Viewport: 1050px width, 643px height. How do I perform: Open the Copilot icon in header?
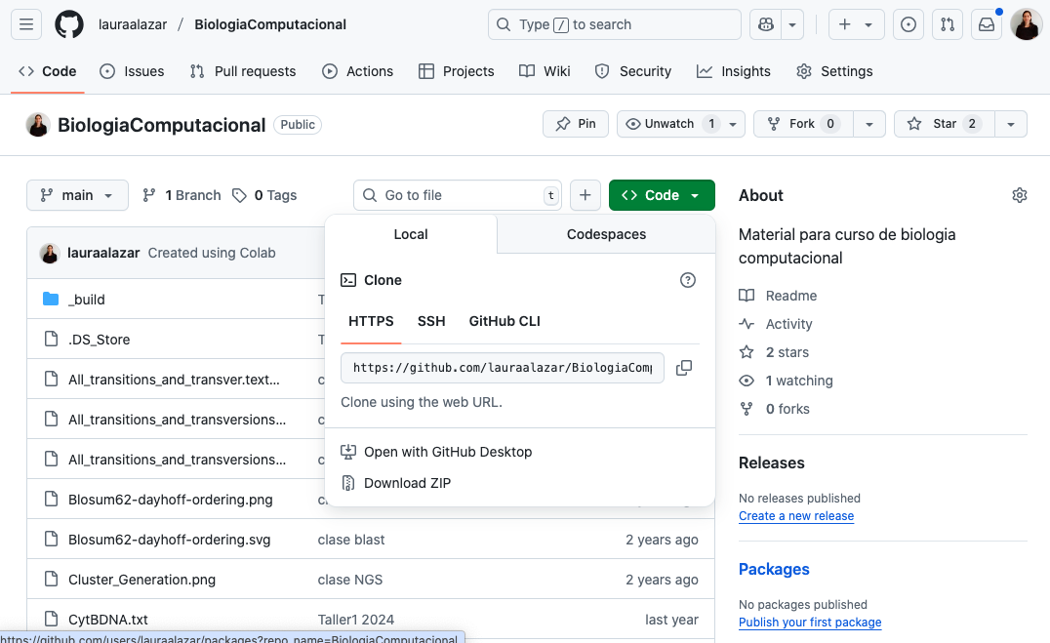click(765, 24)
